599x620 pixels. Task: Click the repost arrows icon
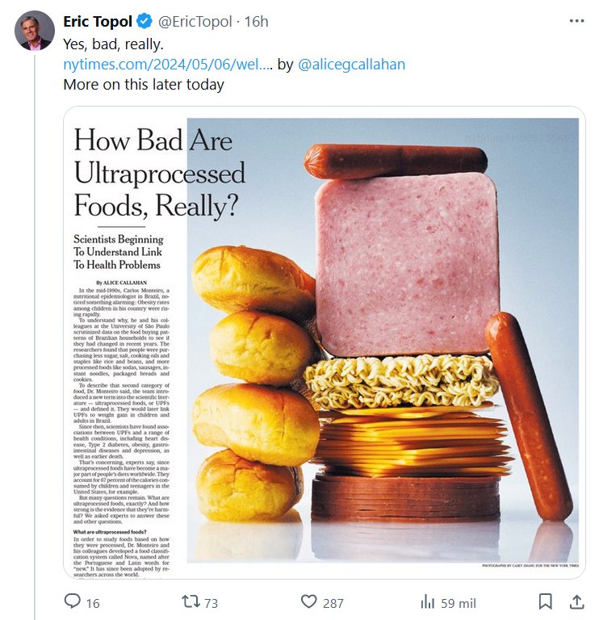click(189, 601)
